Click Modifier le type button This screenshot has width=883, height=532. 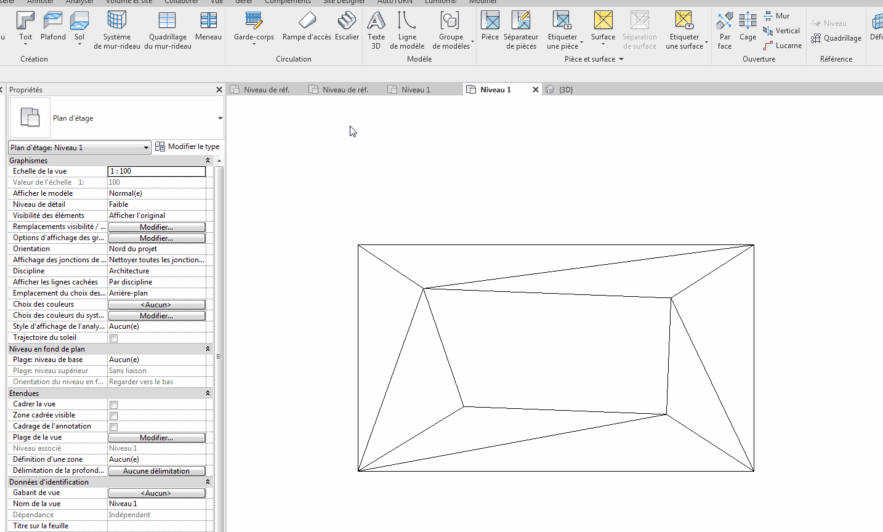(x=187, y=147)
